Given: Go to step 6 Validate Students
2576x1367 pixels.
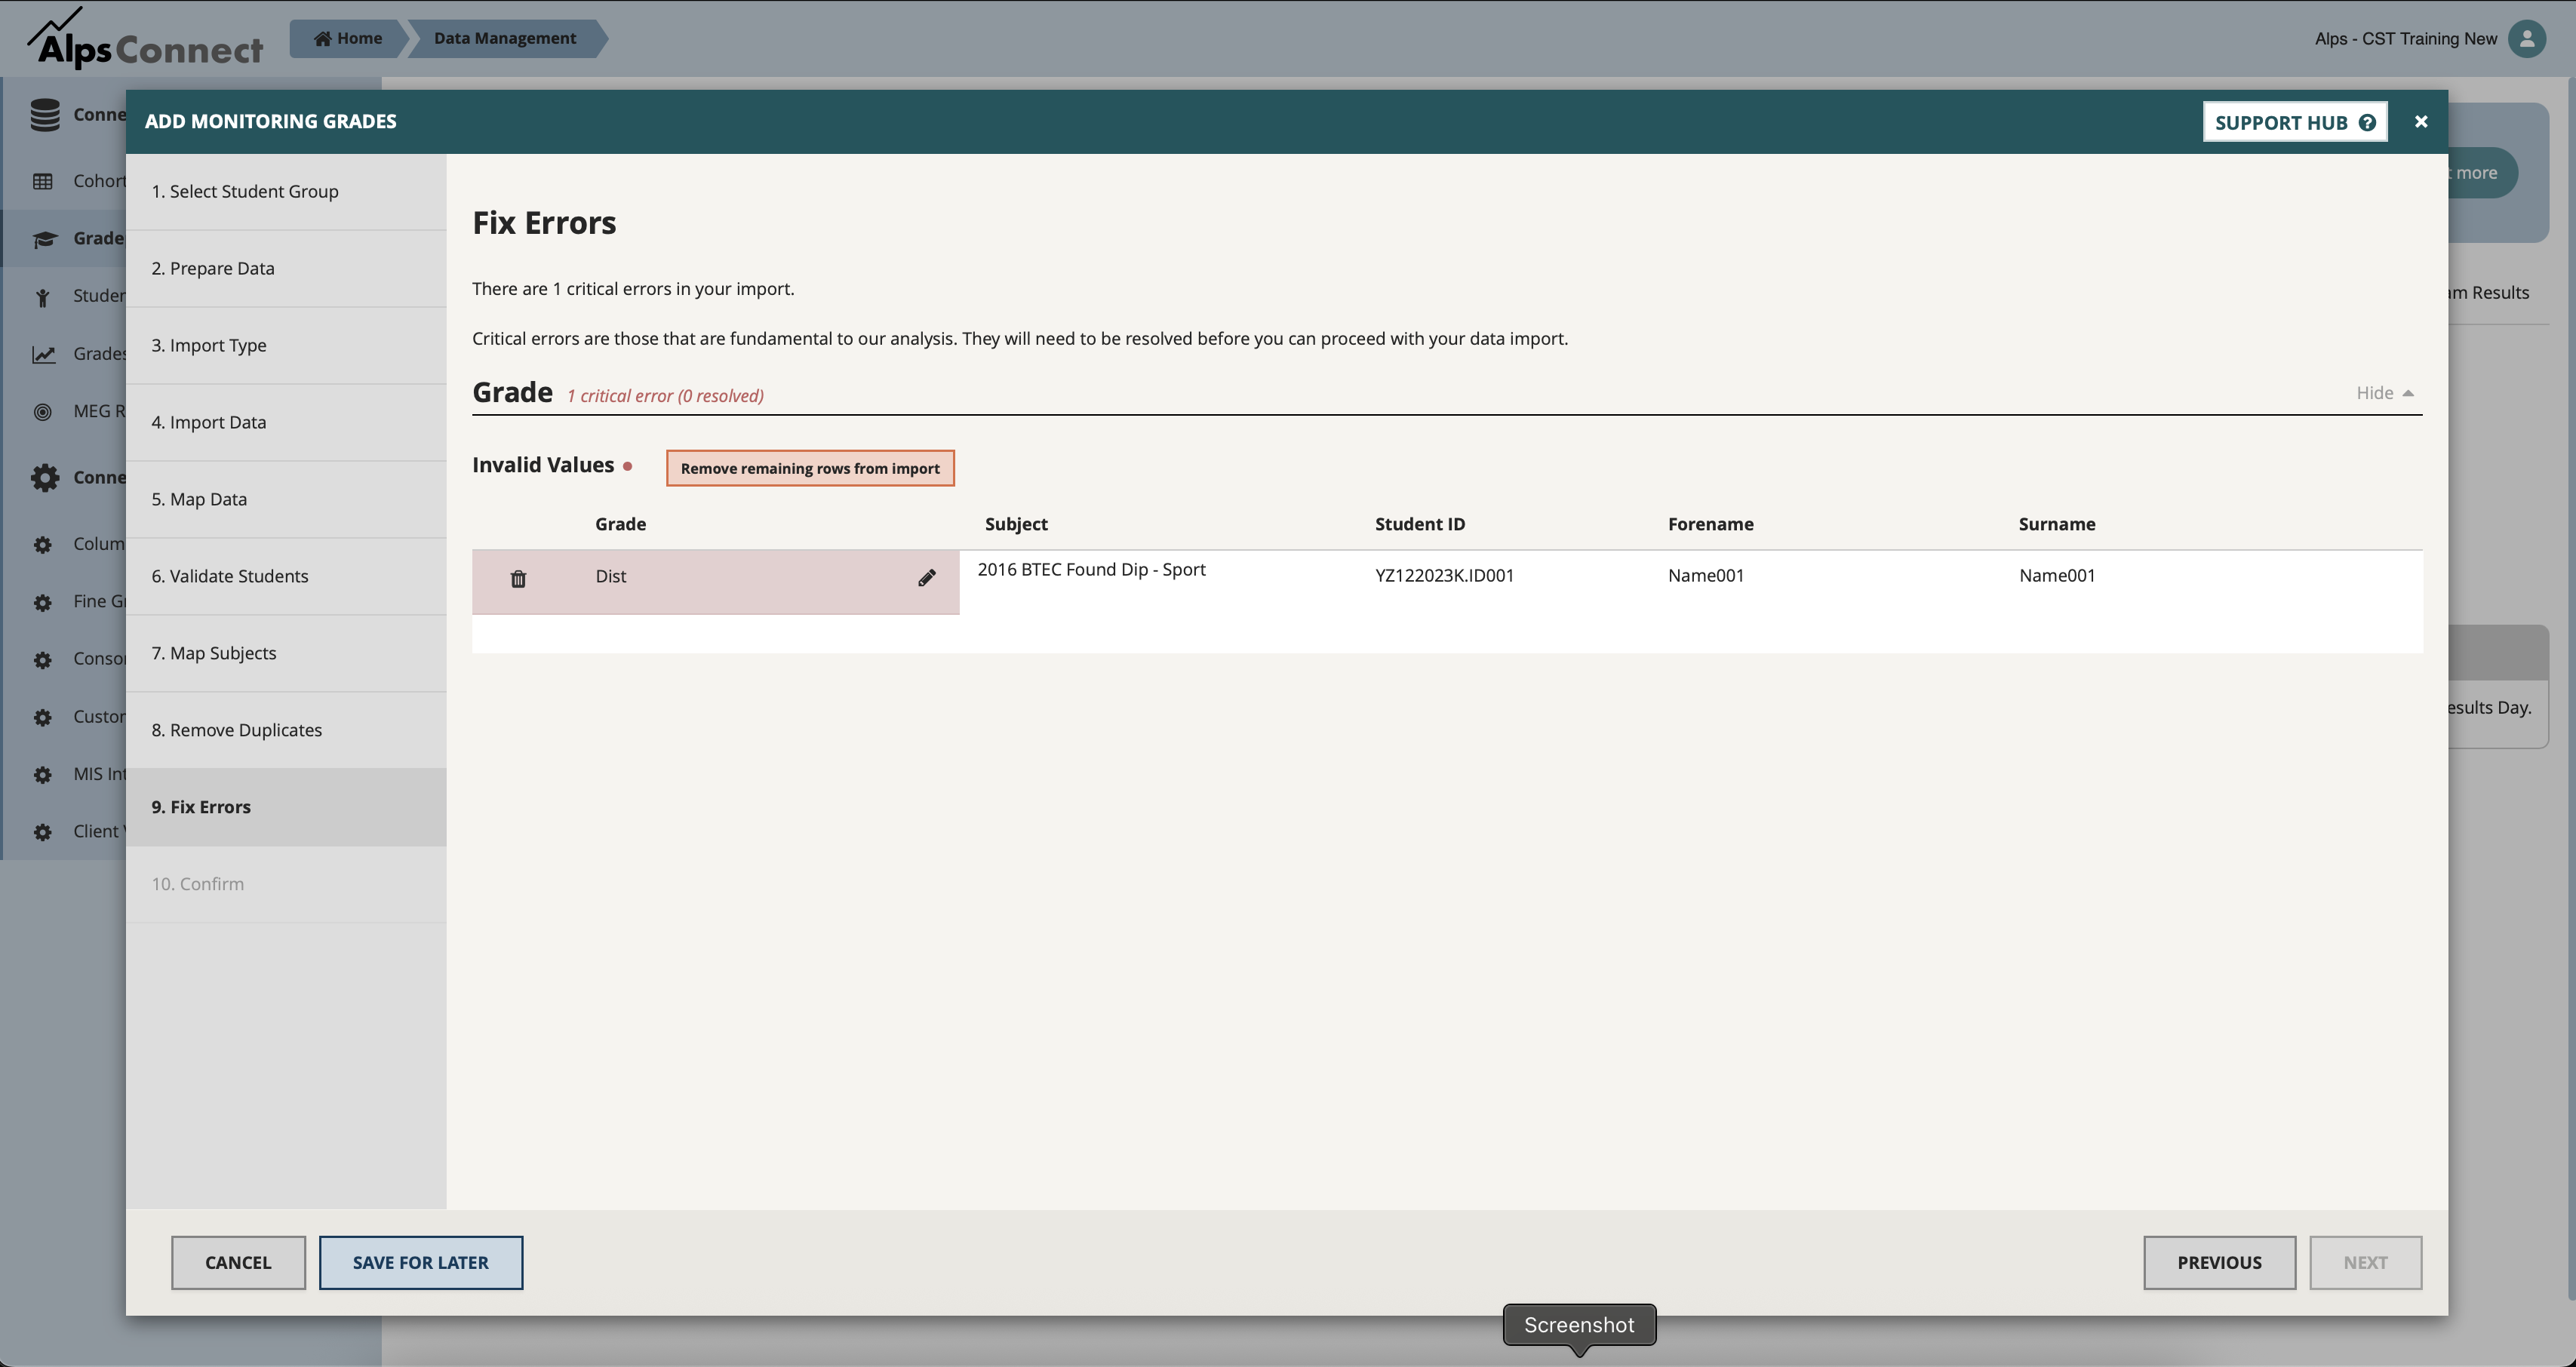Looking at the screenshot, I should pyautogui.click(x=286, y=576).
